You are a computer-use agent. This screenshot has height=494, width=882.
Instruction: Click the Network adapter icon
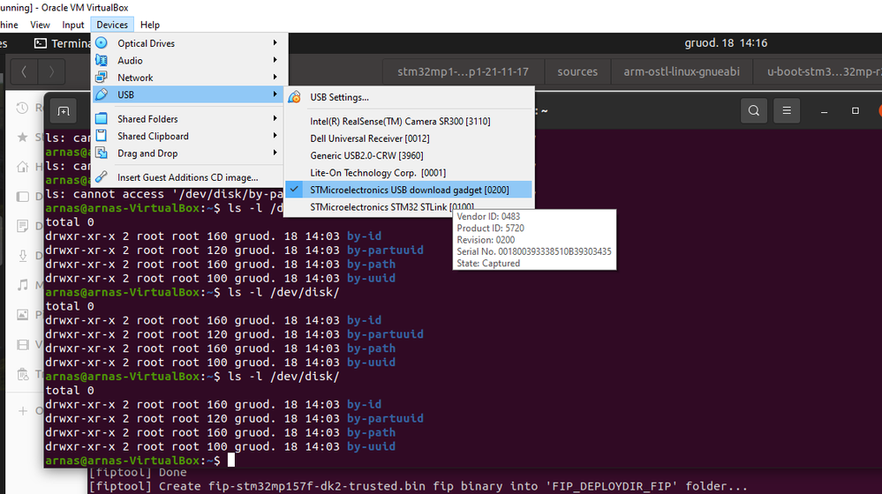102,77
